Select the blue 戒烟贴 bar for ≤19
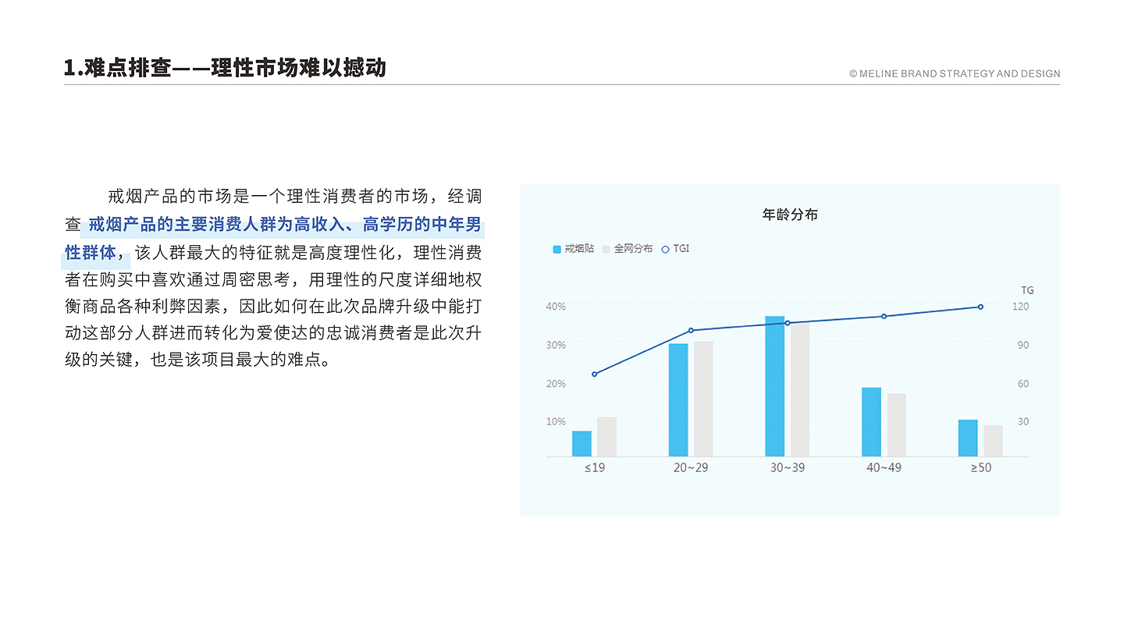The image size is (1124, 632). (582, 444)
